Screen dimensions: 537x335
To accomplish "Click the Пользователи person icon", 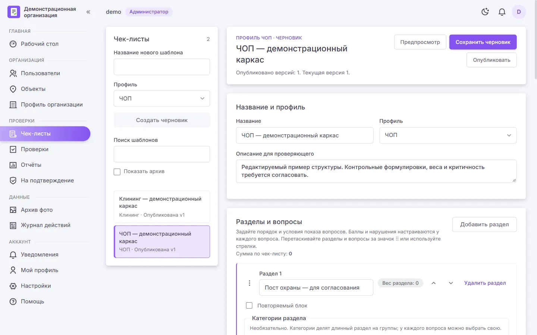I will pyautogui.click(x=13, y=73).
